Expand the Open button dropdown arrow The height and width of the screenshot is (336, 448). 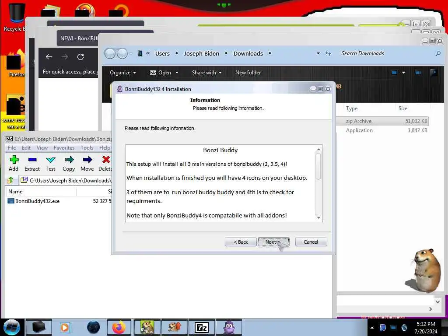pos(177,73)
